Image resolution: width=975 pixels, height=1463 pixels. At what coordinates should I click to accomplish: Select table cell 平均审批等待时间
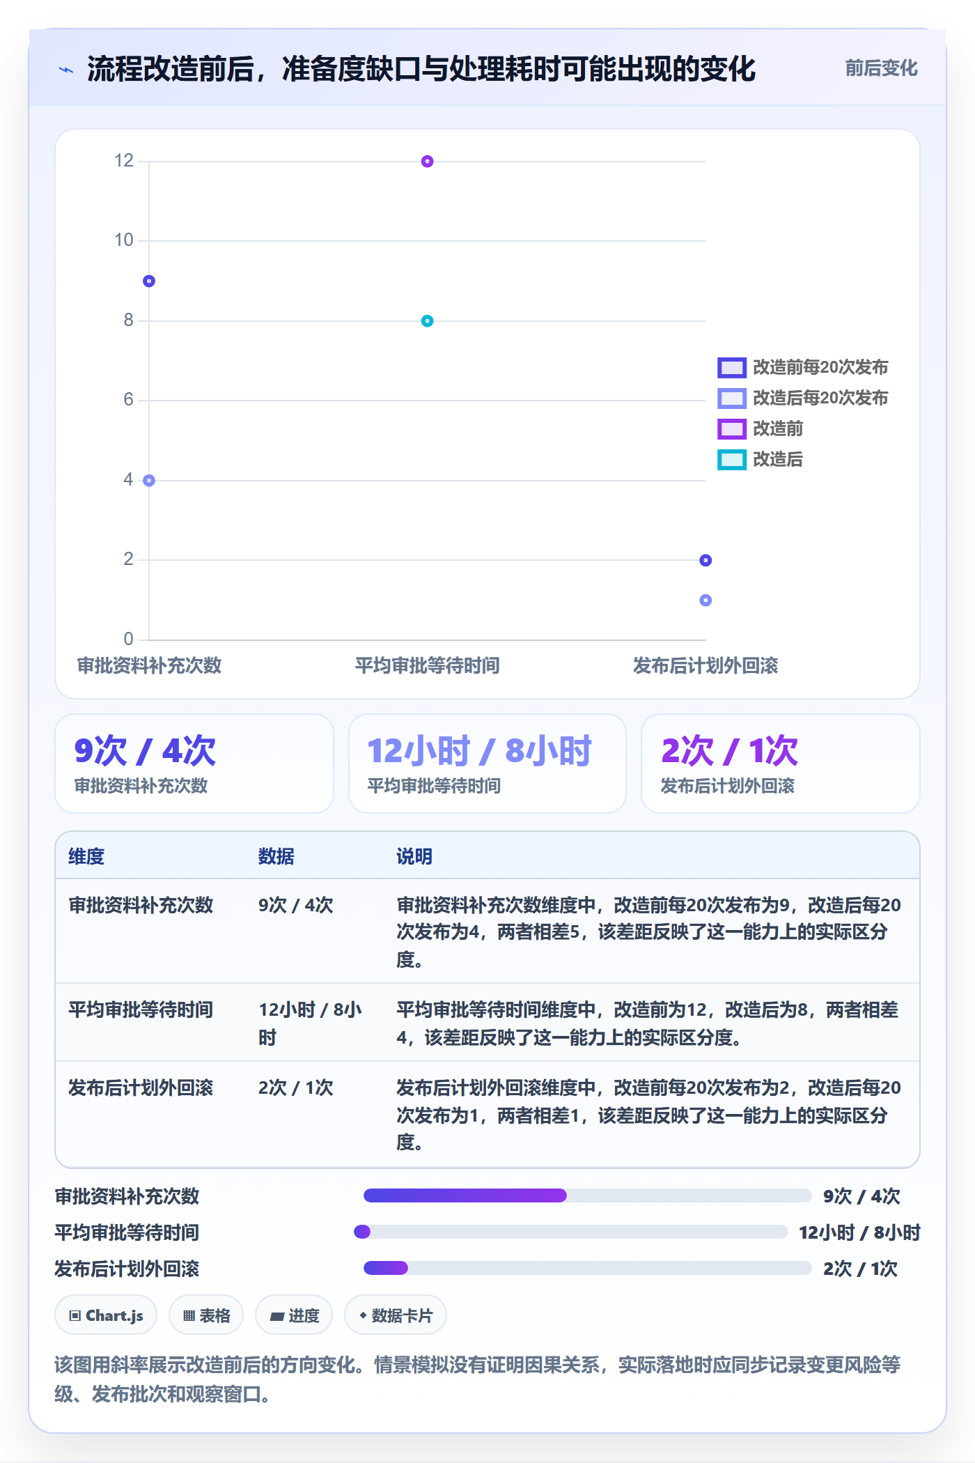click(x=141, y=1009)
